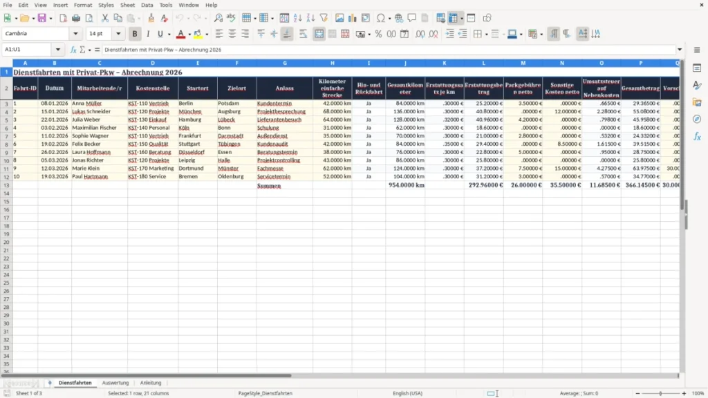Viewport: 708px width, 398px height.
Task: Apply red font color swatch
Action: (180, 34)
